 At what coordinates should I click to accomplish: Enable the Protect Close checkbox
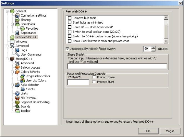[94, 77]
